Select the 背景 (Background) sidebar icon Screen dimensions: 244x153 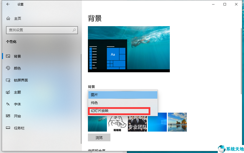(x=8, y=56)
